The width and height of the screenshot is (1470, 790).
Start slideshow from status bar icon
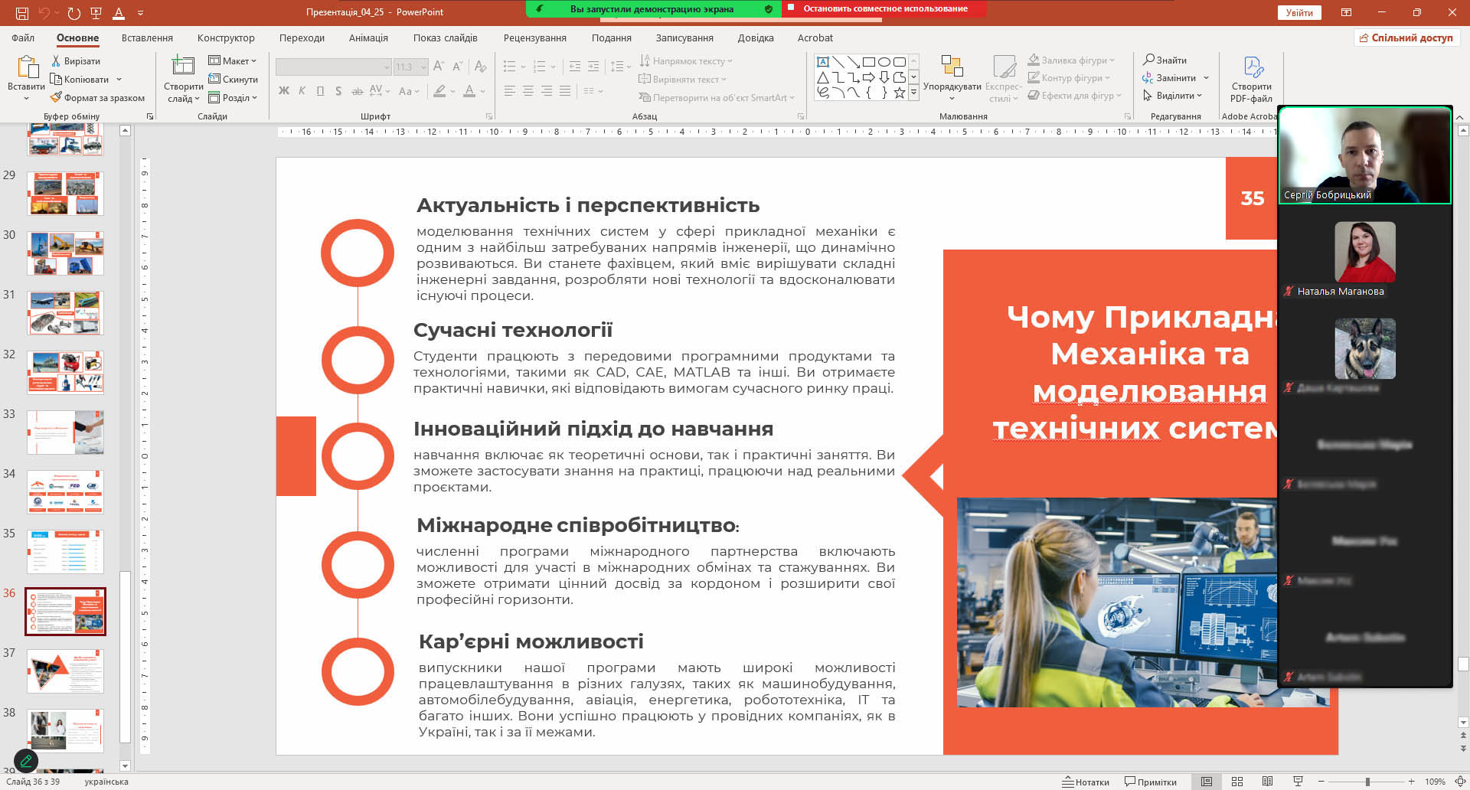[1298, 782]
